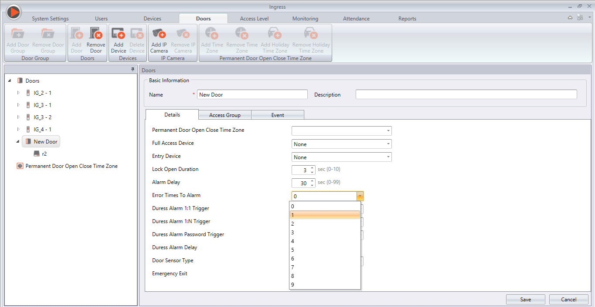Choose 7 in Error Times list

[x=325, y=267]
